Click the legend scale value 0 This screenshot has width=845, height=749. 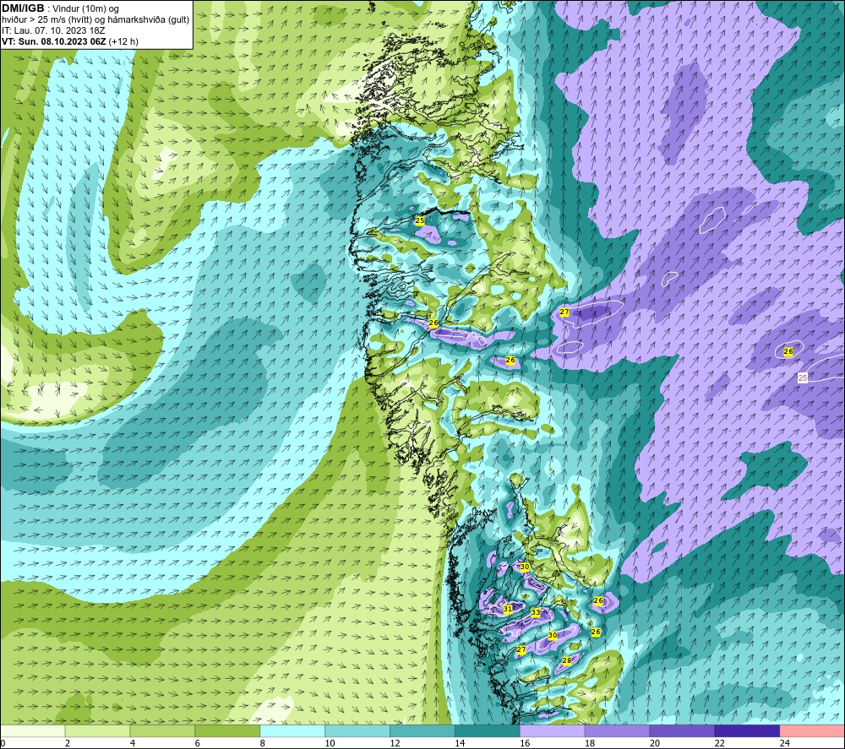(x=3, y=743)
